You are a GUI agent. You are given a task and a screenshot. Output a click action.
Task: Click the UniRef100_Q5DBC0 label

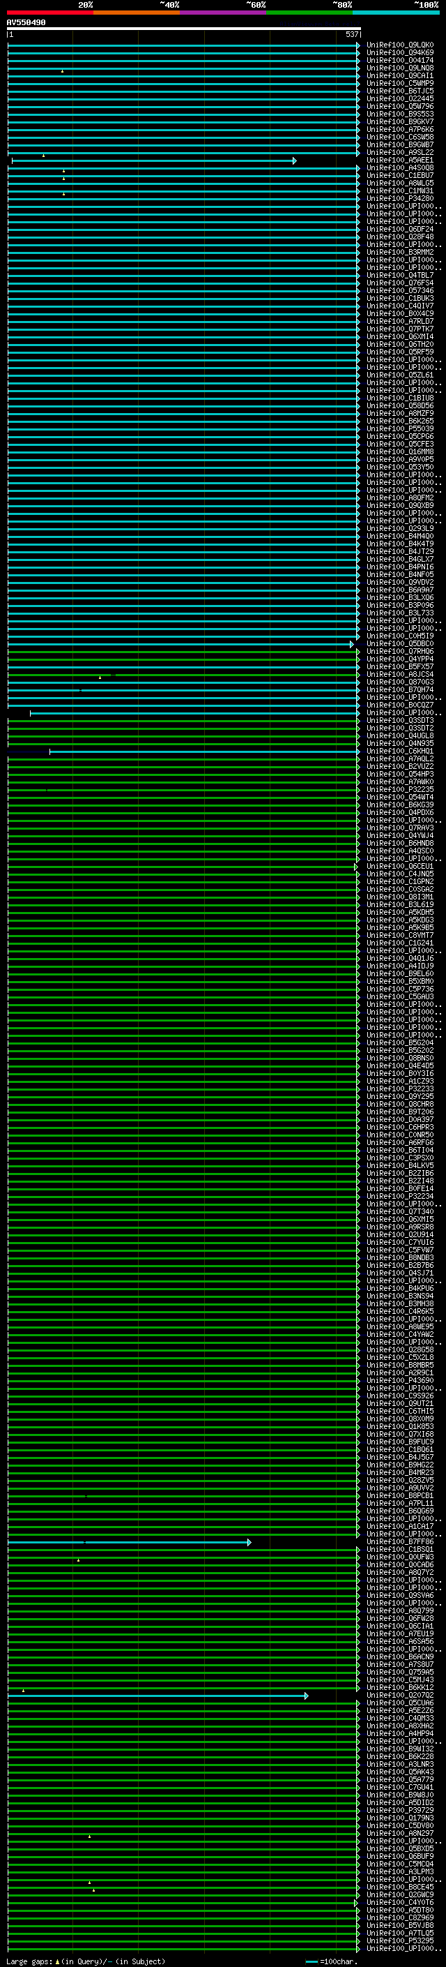[x=399, y=644]
